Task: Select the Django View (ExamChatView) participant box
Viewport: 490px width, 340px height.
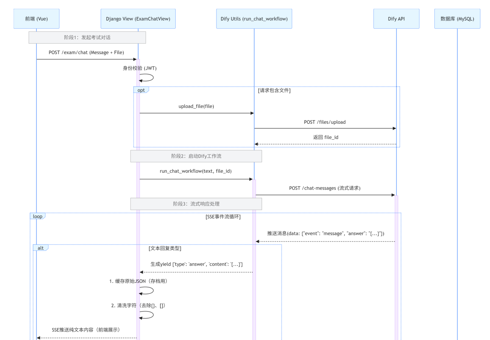Action: tap(138, 19)
